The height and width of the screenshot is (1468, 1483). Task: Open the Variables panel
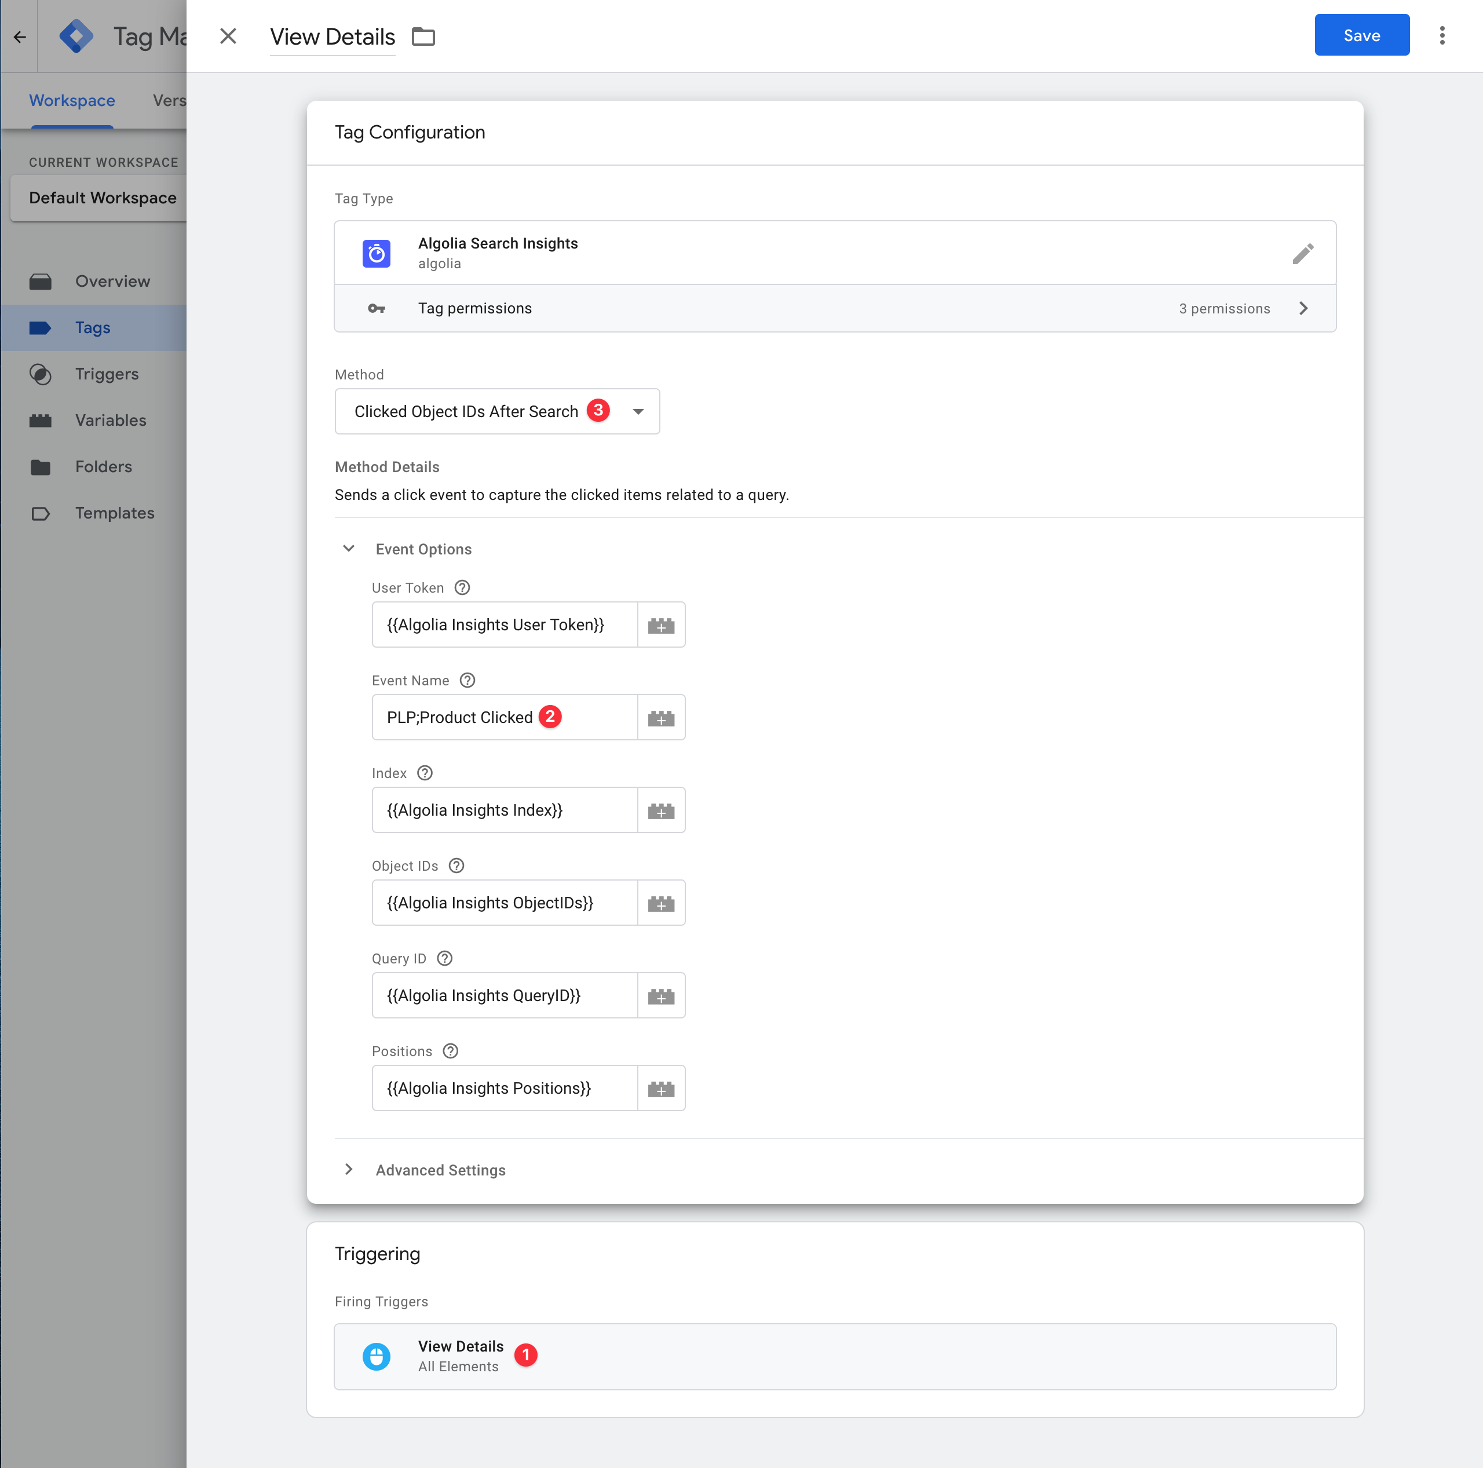[111, 420]
